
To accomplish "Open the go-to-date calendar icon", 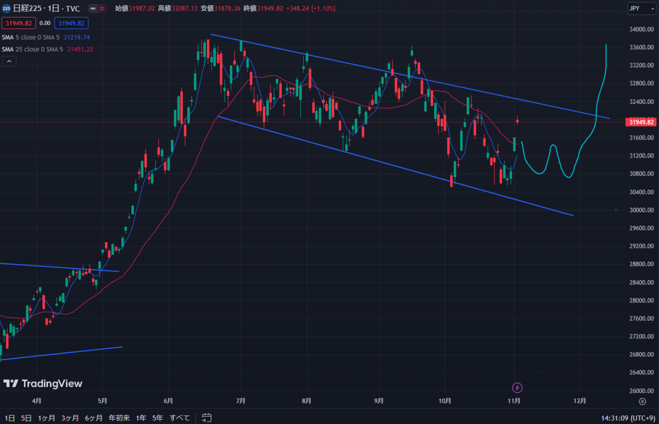I will (x=206, y=418).
